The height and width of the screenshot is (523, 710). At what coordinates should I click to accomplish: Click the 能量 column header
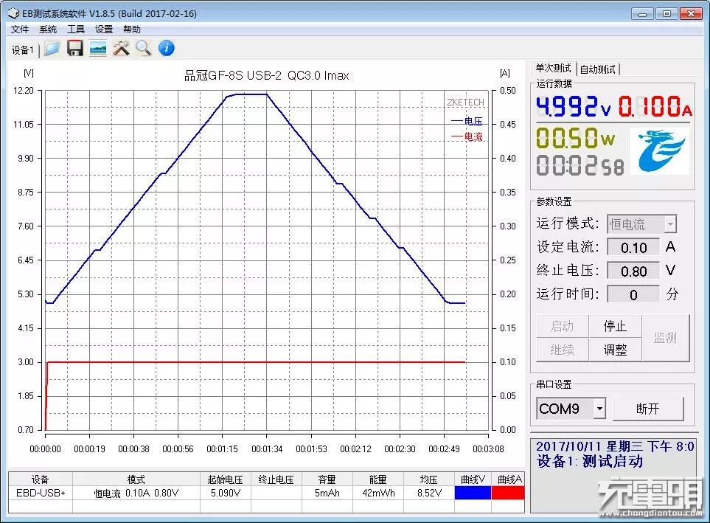pyautogui.click(x=378, y=479)
